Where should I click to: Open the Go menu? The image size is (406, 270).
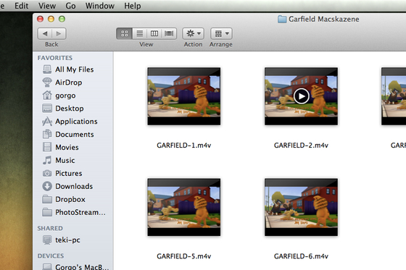coord(70,6)
